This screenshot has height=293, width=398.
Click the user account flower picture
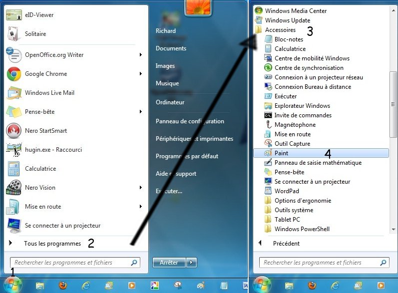click(x=198, y=7)
